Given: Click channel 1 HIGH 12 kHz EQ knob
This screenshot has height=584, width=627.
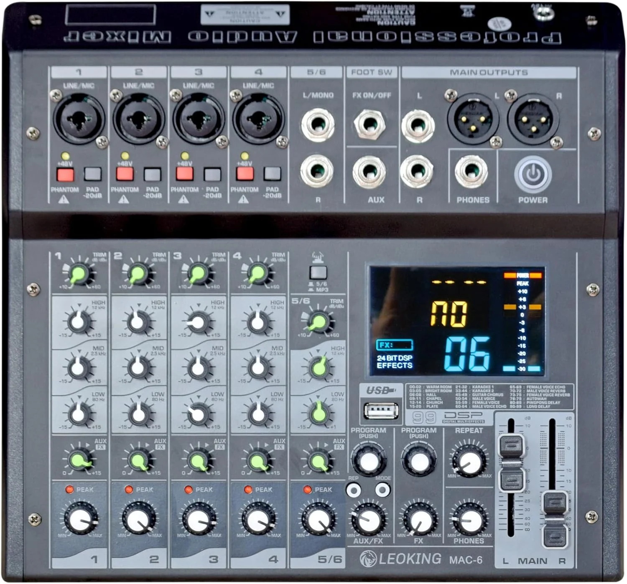Looking at the screenshot, I should tap(78, 322).
